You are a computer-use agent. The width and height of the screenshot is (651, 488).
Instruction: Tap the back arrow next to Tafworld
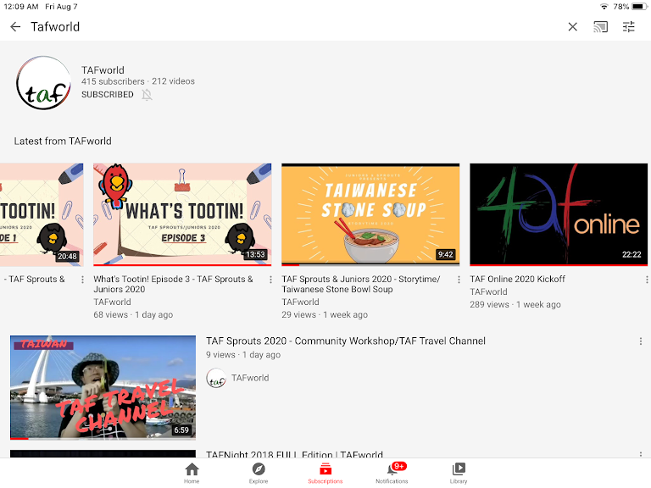(15, 27)
